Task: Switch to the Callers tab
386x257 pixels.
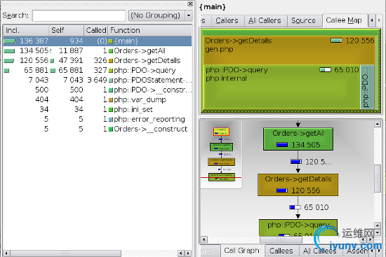Action: tap(227, 20)
